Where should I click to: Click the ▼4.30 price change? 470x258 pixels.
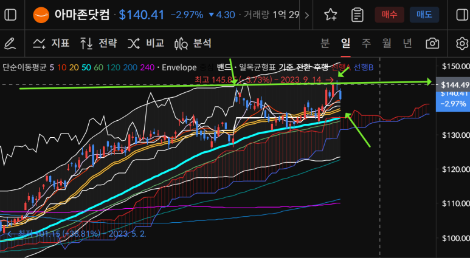pyautogui.click(x=221, y=15)
